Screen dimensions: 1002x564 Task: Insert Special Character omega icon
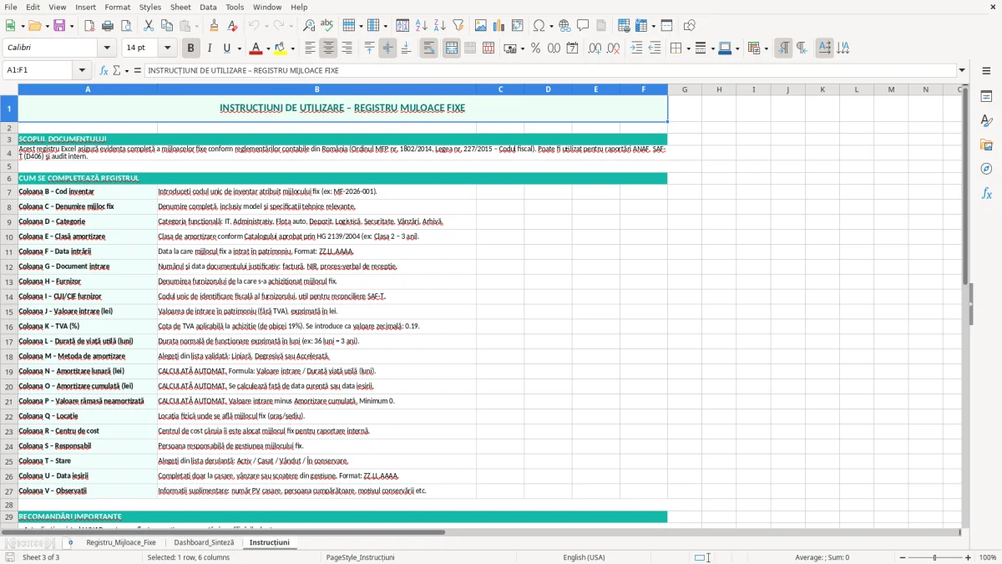click(539, 26)
